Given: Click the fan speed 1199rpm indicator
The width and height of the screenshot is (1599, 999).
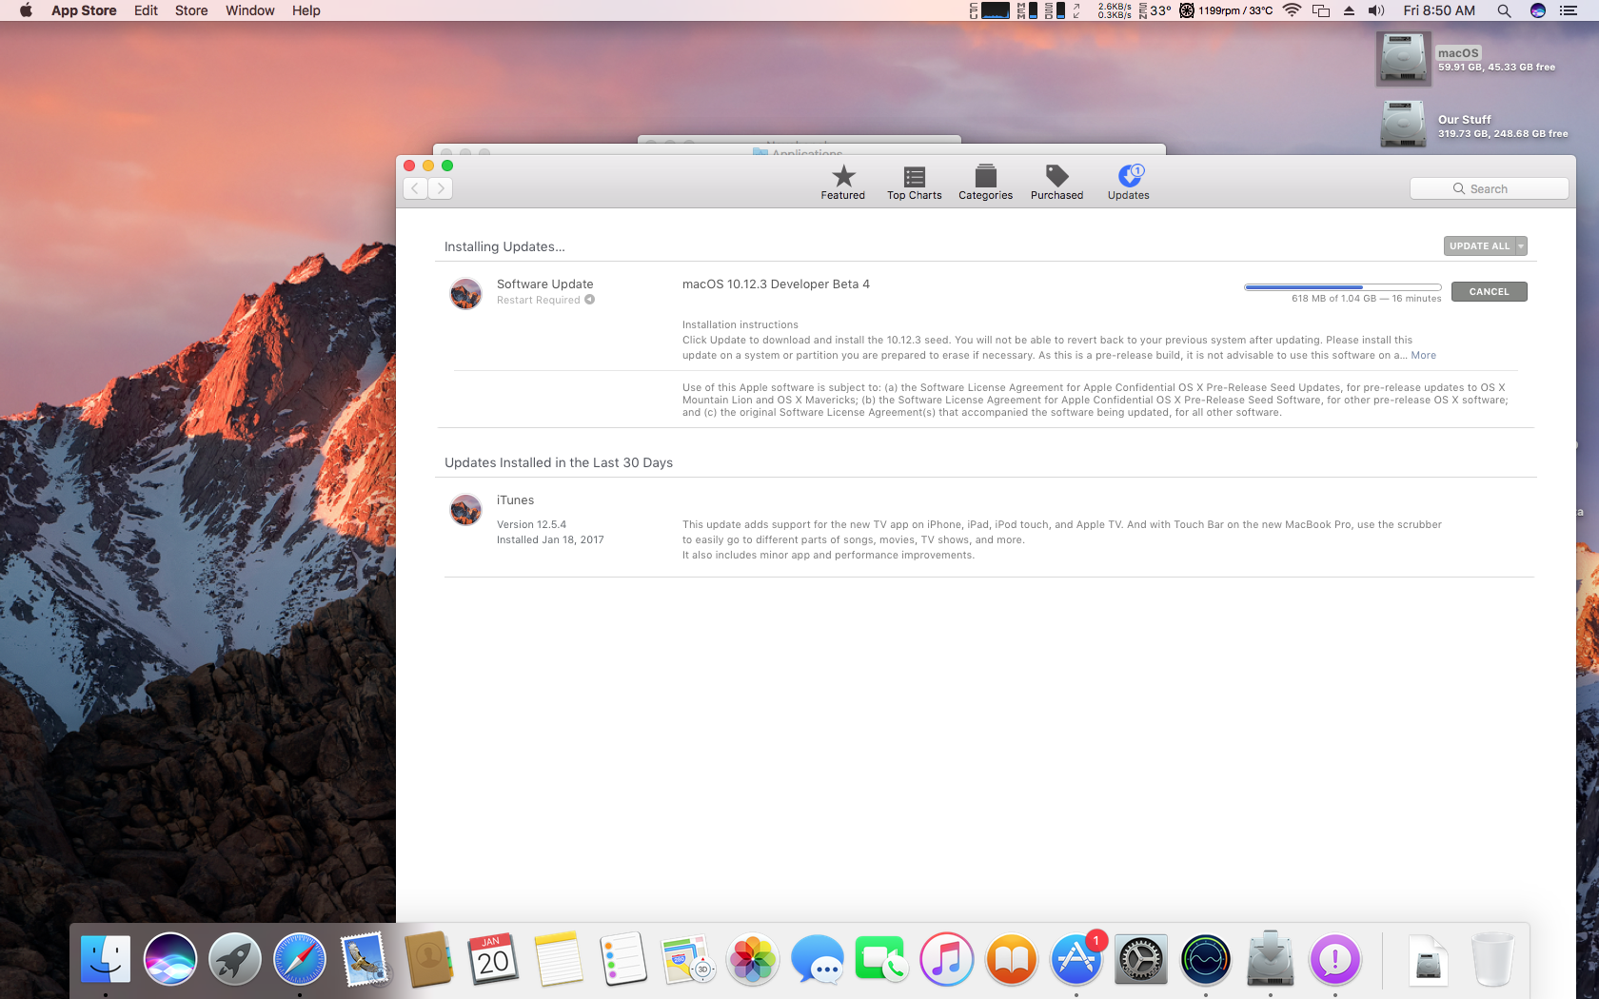Looking at the screenshot, I should coord(1227,10).
